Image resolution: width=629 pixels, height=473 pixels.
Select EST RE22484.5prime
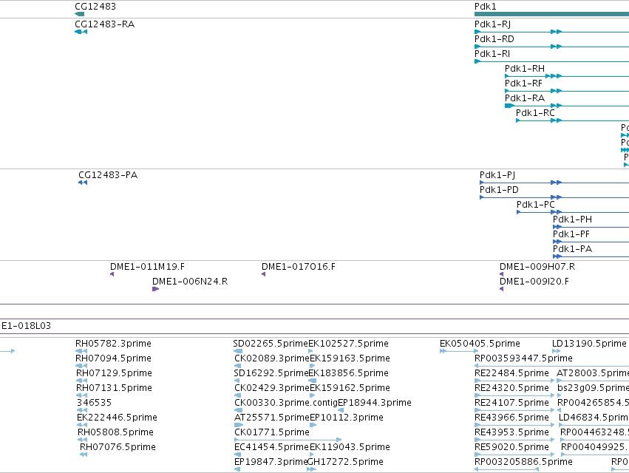pyautogui.click(x=512, y=373)
